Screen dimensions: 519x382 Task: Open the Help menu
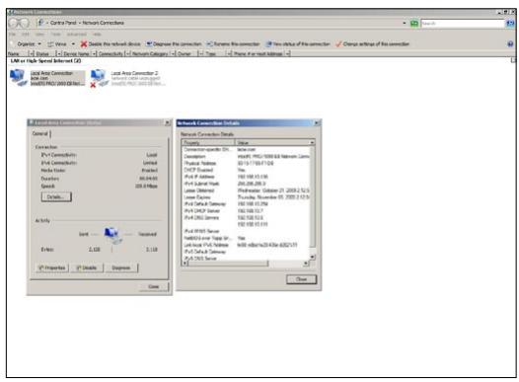[97, 35]
